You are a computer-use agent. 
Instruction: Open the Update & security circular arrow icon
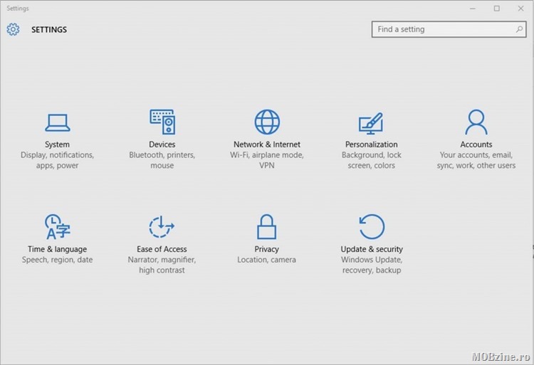[x=372, y=226]
